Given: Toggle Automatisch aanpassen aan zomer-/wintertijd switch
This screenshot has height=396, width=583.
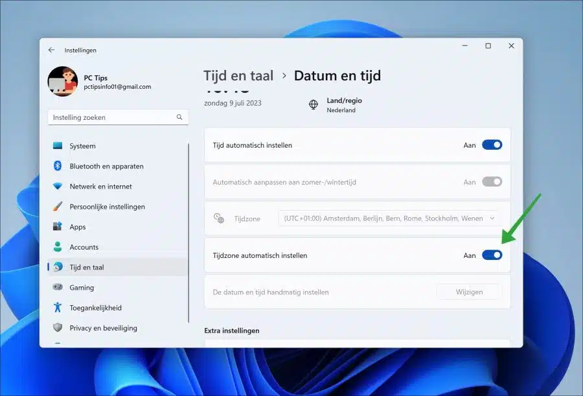Looking at the screenshot, I should (492, 181).
